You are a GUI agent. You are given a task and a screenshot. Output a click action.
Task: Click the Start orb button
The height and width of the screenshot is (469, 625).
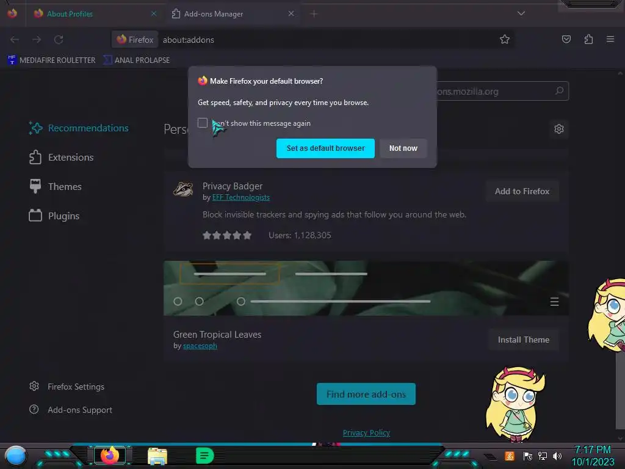15,456
